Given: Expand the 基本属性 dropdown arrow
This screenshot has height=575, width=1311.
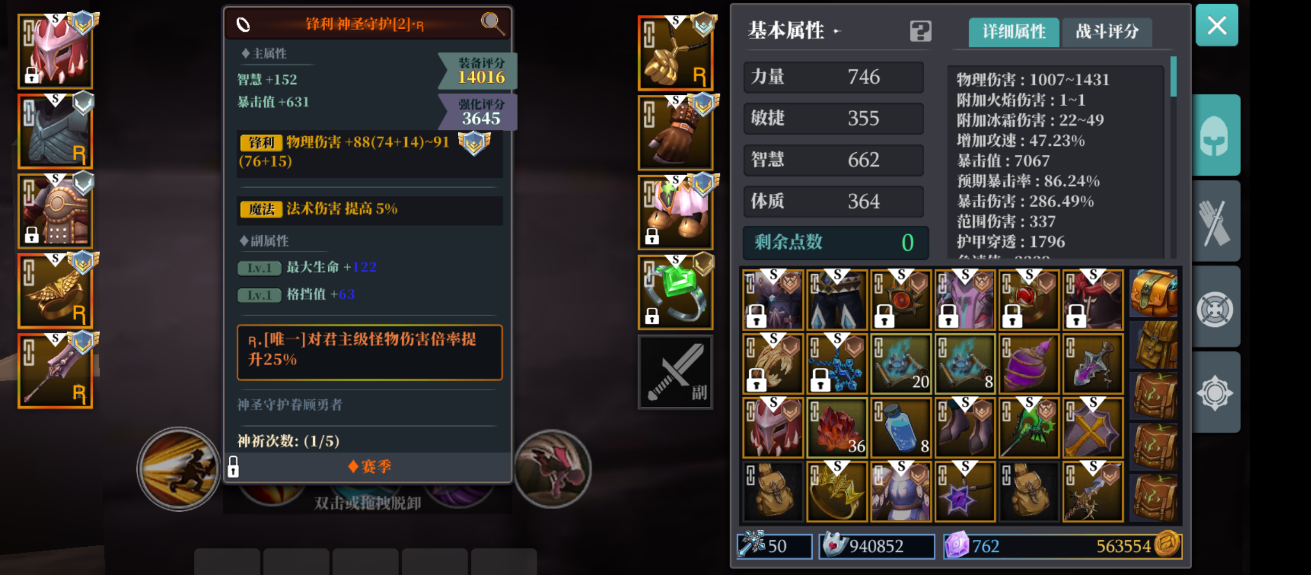Looking at the screenshot, I should pos(837,31).
